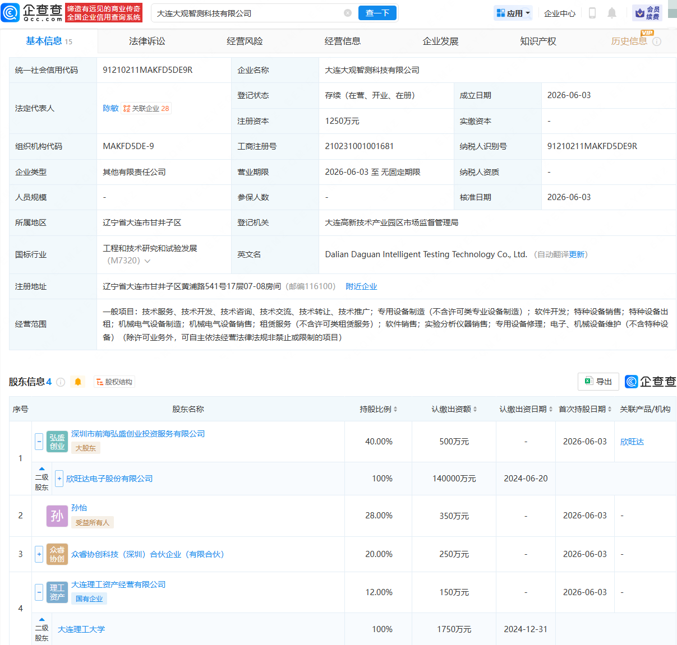This screenshot has width=677, height=645.
Task: Open 深圳市前海弘盛创业投资服务有限公司 page
Action: pos(138,434)
